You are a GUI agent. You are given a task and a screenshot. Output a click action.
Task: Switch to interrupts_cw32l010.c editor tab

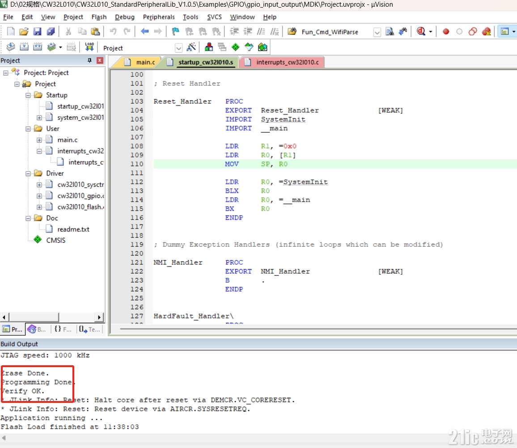tap(282, 62)
